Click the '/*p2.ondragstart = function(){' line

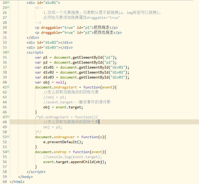pyautogui.click(x=66, y=117)
